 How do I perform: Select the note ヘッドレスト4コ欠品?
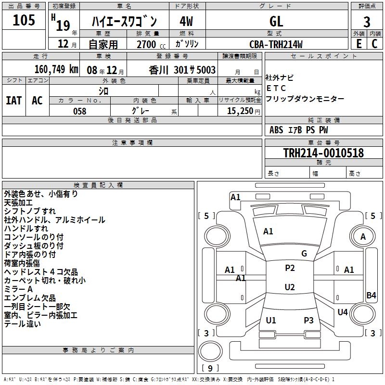(x=41, y=272)
